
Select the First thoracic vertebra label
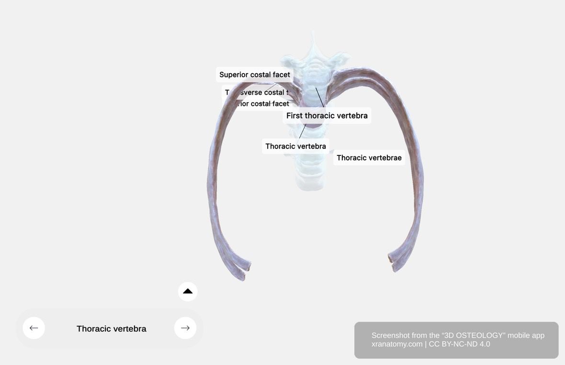click(327, 115)
